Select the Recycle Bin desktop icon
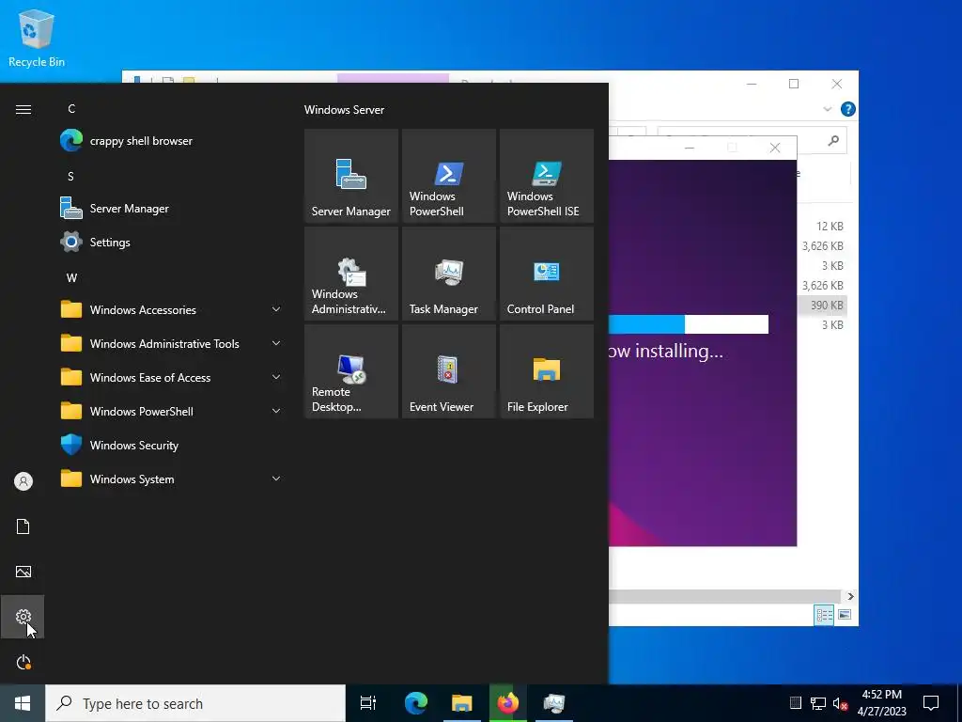 pos(37,38)
